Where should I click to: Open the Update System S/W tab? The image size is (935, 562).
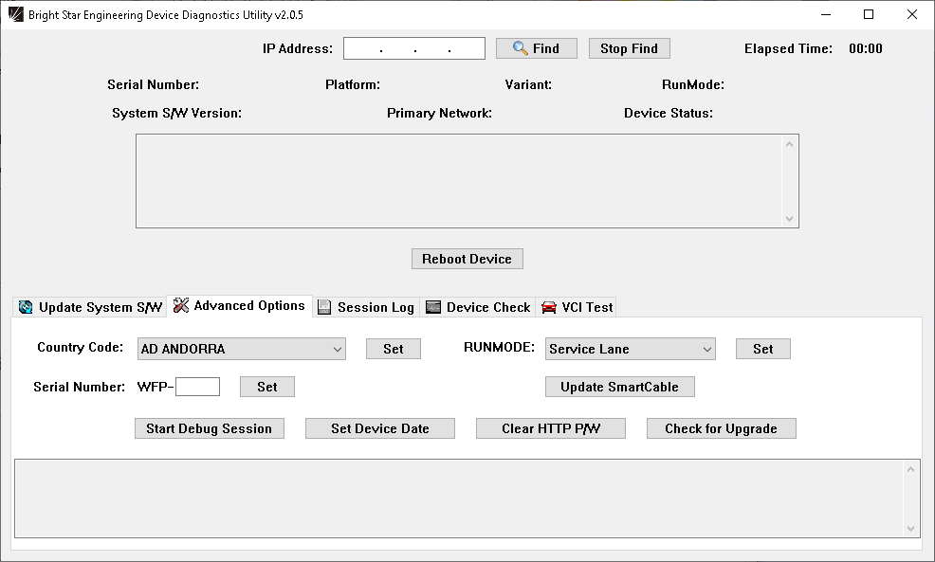pos(90,307)
